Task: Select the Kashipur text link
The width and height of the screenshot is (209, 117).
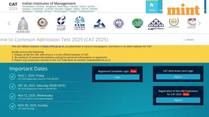Action: click(x=27, y=9)
